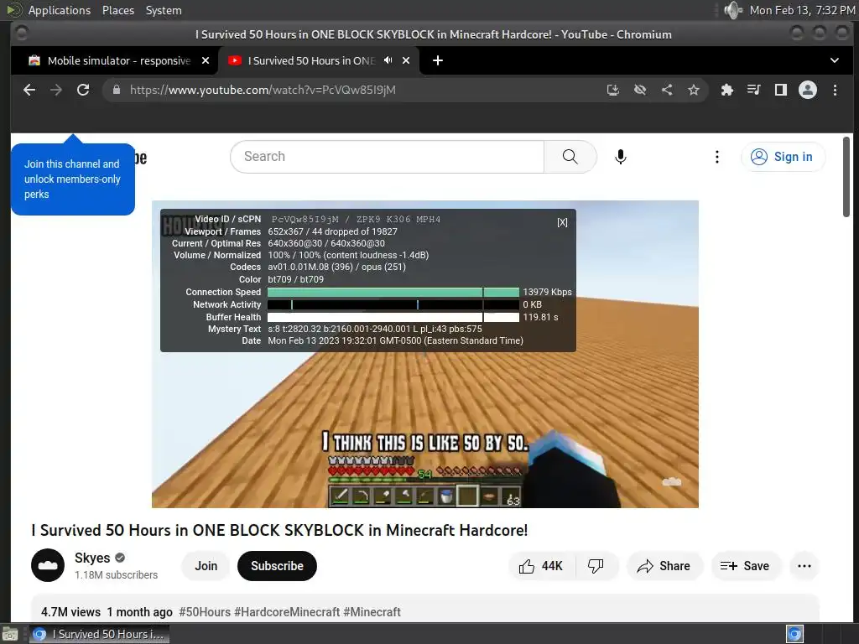Click the show desktop icon in bottom panel

point(10,635)
